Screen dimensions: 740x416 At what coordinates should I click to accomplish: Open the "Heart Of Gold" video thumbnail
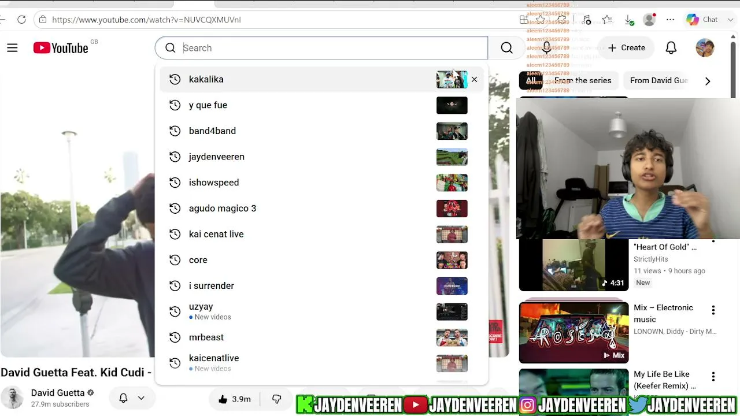[573, 265]
